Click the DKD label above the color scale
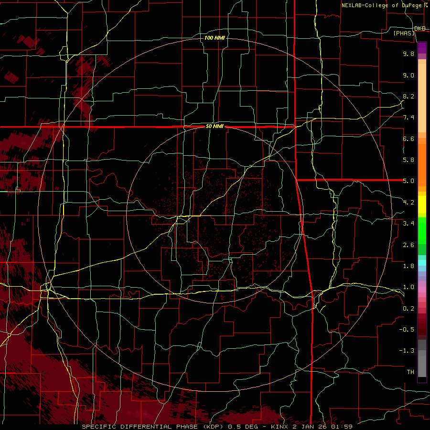The image size is (430, 430). [420, 29]
